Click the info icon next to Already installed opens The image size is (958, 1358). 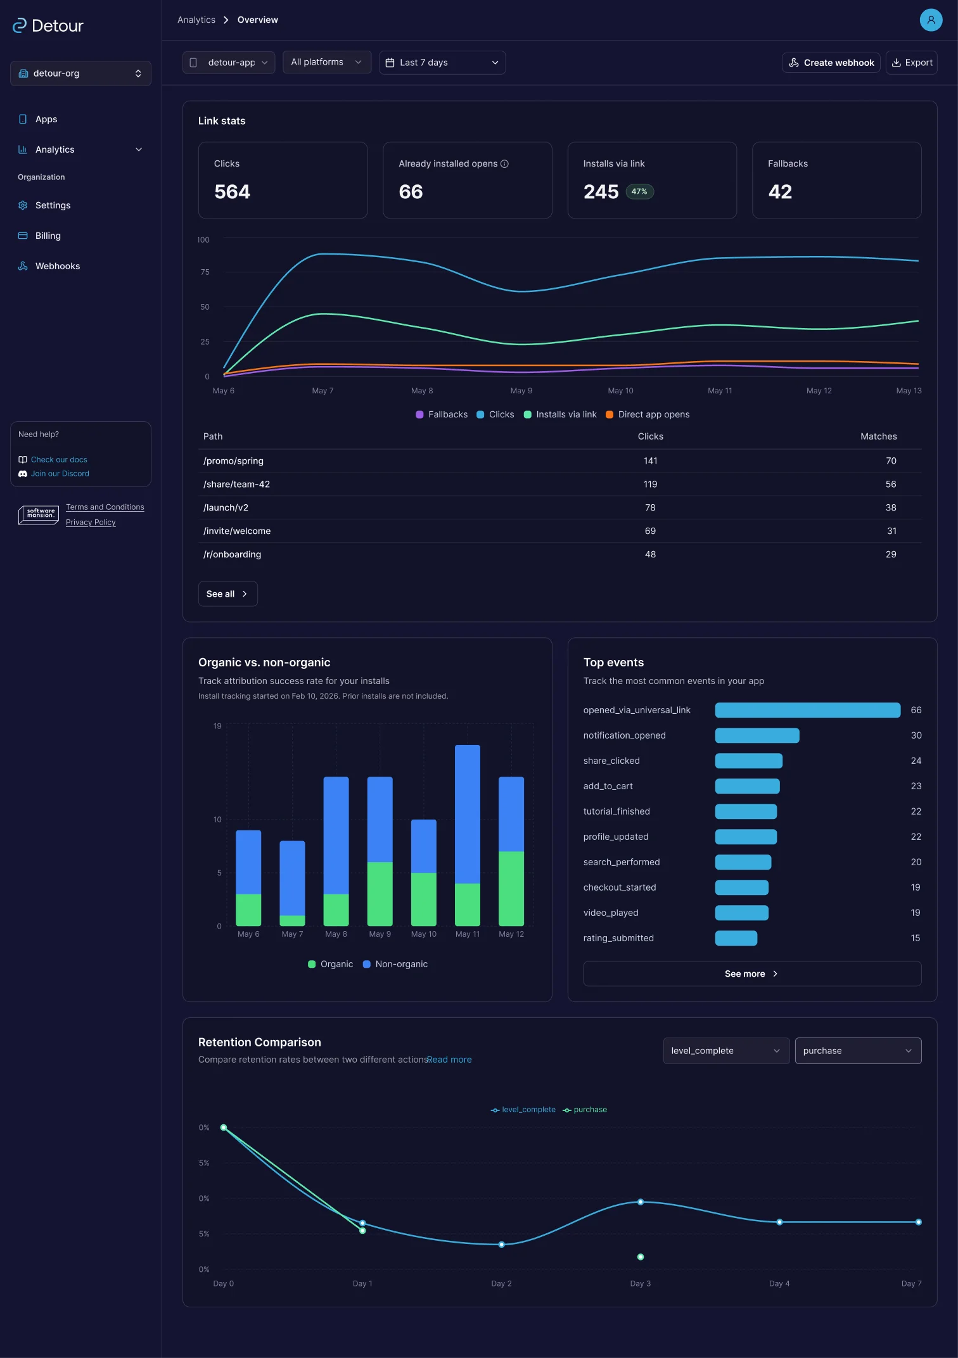(505, 163)
